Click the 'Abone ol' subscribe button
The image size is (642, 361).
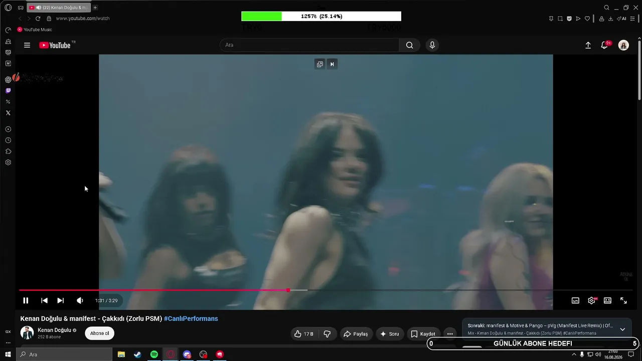pos(99,333)
